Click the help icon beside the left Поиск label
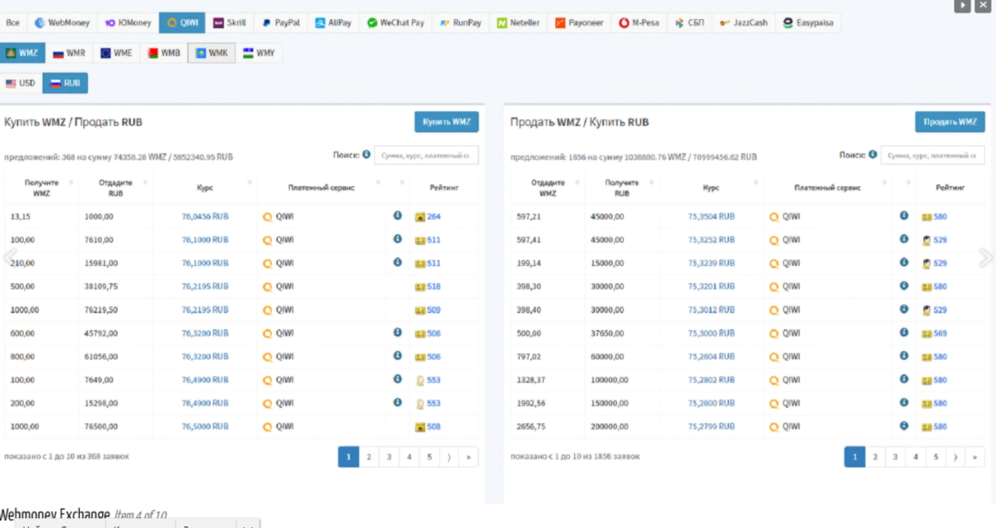The width and height of the screenshot is (996, 528). (367, 155)
